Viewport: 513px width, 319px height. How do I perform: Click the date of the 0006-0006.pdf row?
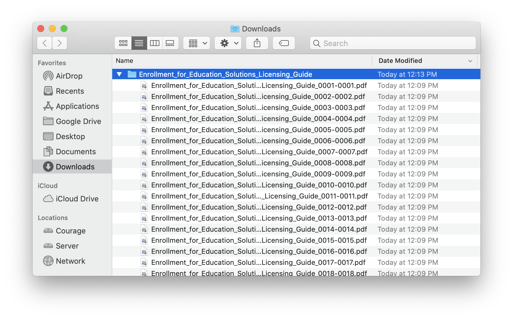[408, 141]
